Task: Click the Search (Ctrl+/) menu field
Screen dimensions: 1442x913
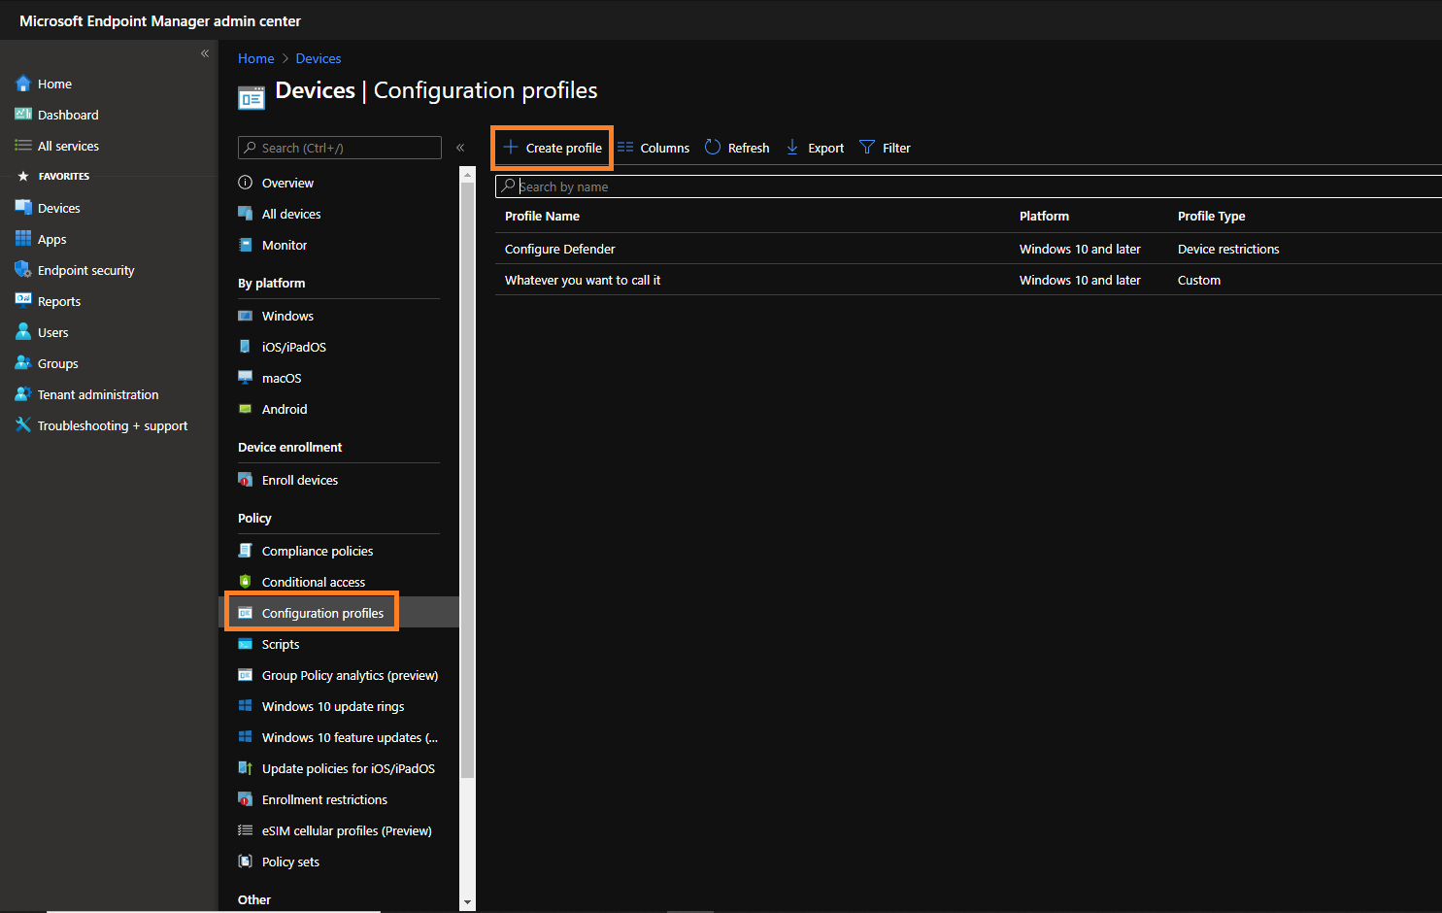Action: 340,148
